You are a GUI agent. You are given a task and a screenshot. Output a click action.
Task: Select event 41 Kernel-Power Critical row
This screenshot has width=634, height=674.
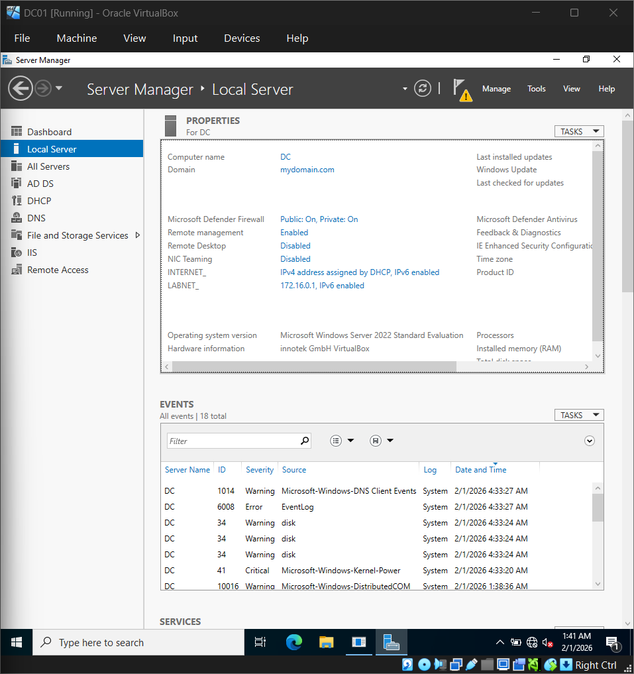tap(376, 571)
